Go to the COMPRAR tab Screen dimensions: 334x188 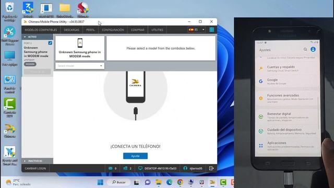tap(138, 30)
